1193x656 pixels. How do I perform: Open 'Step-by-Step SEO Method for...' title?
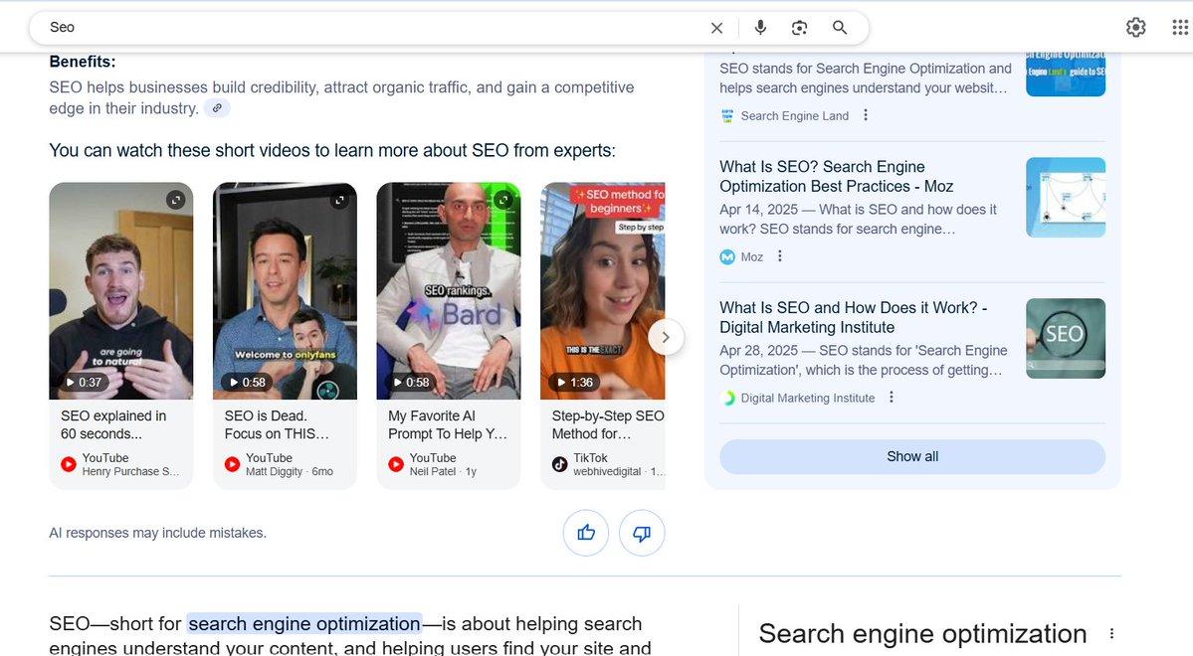[x=608, y=425]
